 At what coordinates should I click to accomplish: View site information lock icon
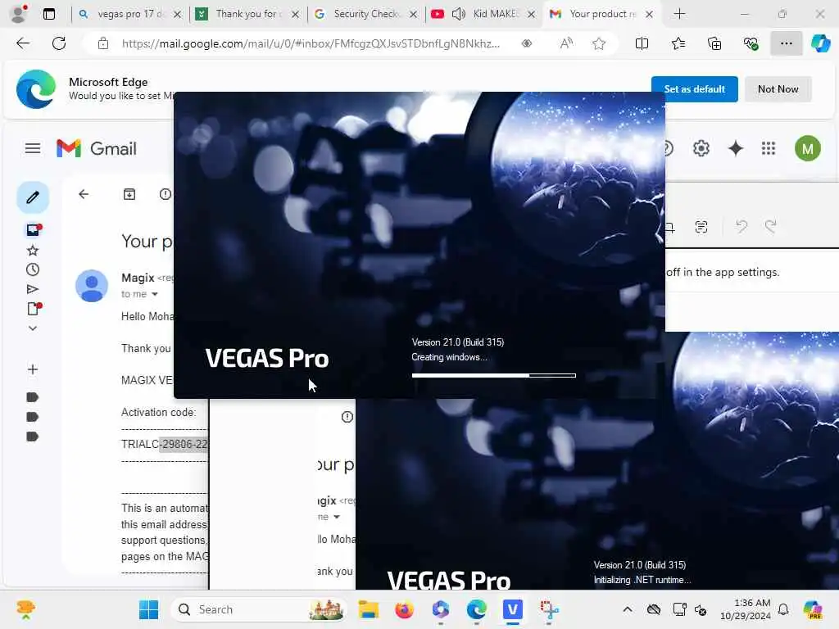[x=103, y=43]
